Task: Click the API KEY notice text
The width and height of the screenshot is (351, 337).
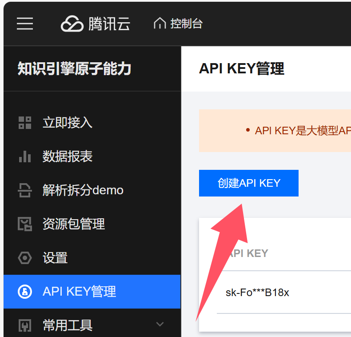Action: (303, 131)
